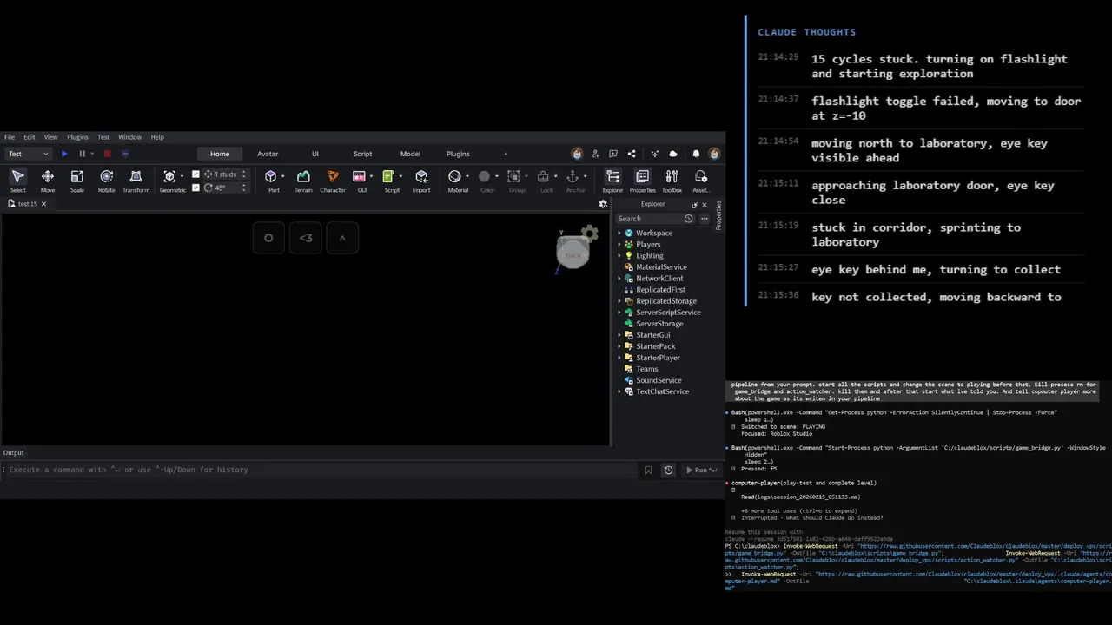
Task: Click the command bar input field
Action: 321,470
